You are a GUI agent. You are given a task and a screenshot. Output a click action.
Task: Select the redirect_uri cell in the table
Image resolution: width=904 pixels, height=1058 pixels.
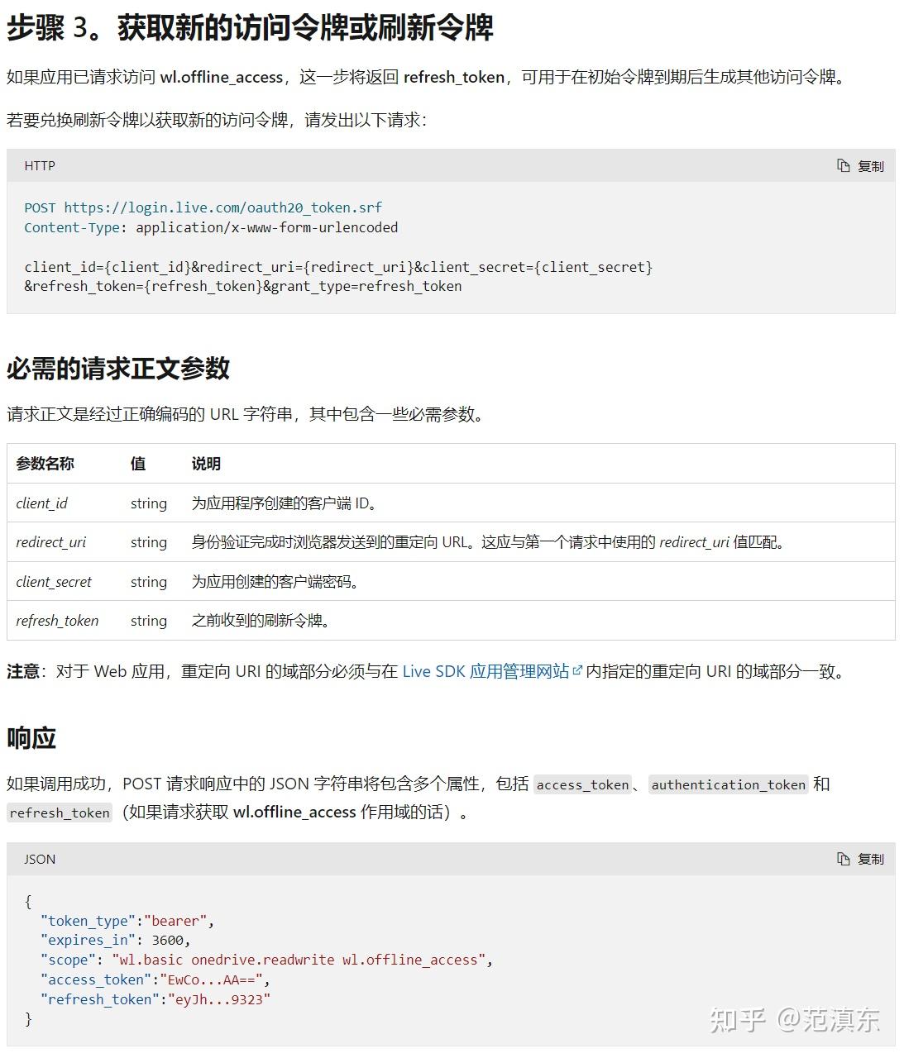[50, 542]
